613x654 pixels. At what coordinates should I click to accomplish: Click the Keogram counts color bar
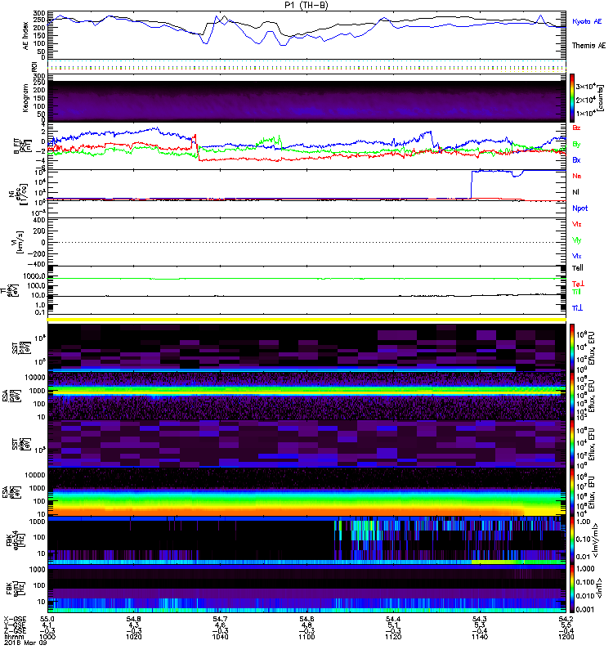click(572, 98)
